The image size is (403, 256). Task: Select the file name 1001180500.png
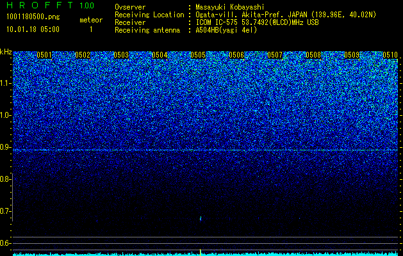click(33, 17)
